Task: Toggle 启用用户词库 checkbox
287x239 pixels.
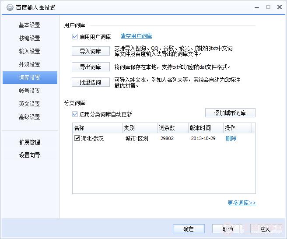Action: click(75, 37)
